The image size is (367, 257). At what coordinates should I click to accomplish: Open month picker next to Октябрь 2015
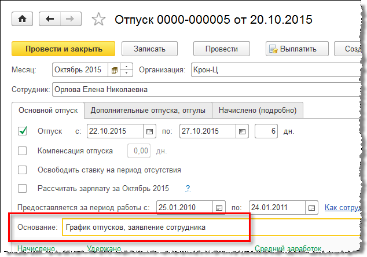114,70
